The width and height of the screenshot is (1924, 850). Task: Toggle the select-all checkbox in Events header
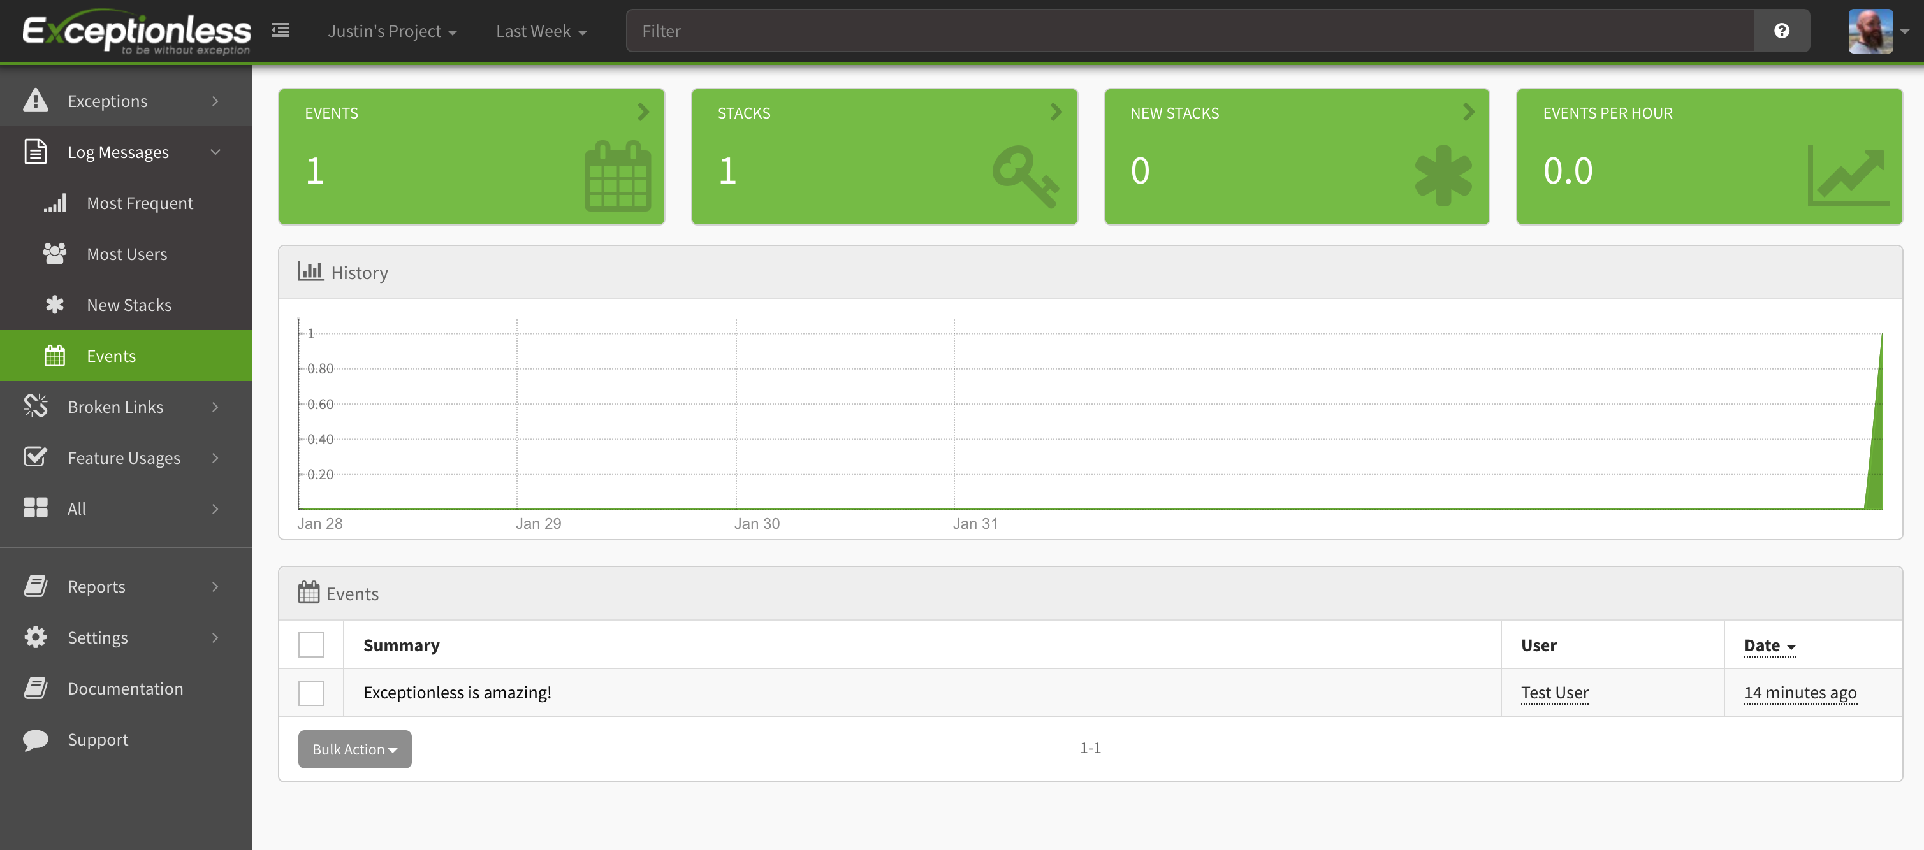[x=310, y=644]
